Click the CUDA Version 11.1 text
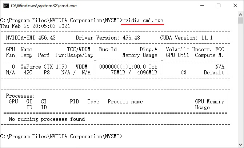Viewport: 244px width, 148px height. (186, 38)
